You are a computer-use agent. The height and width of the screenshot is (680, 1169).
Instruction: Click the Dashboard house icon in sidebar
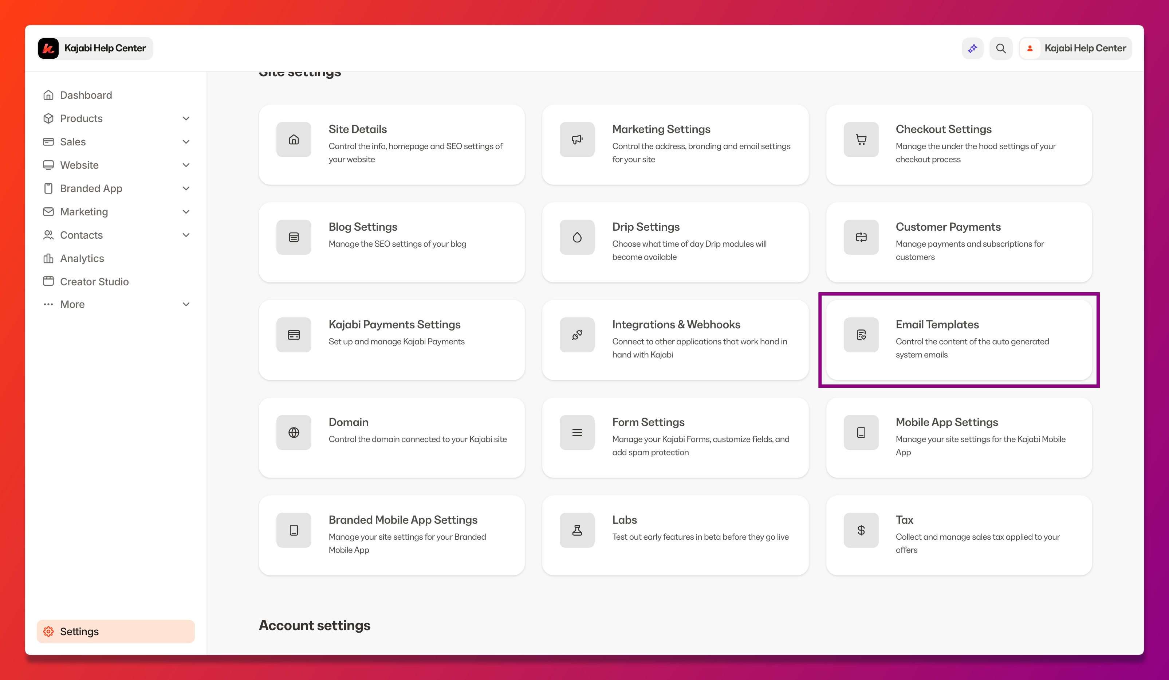(x=48, y=95)
